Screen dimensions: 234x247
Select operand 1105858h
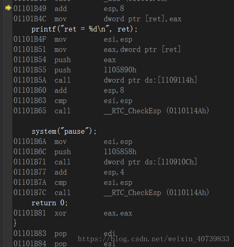coord(120,152)
